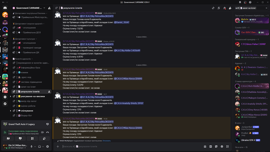Viewport: 270px width, 152px height.
Task: Collapse the Колегія адвокатів category
Action: point(22,59)
